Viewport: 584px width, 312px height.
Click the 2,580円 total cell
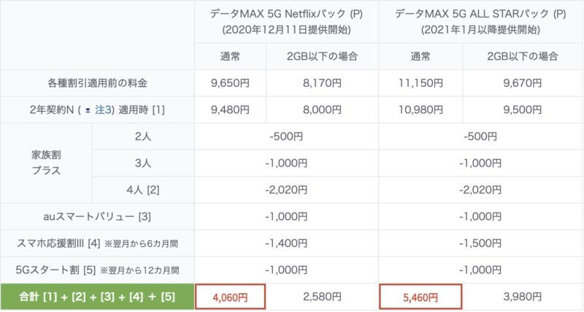(322, 297)
